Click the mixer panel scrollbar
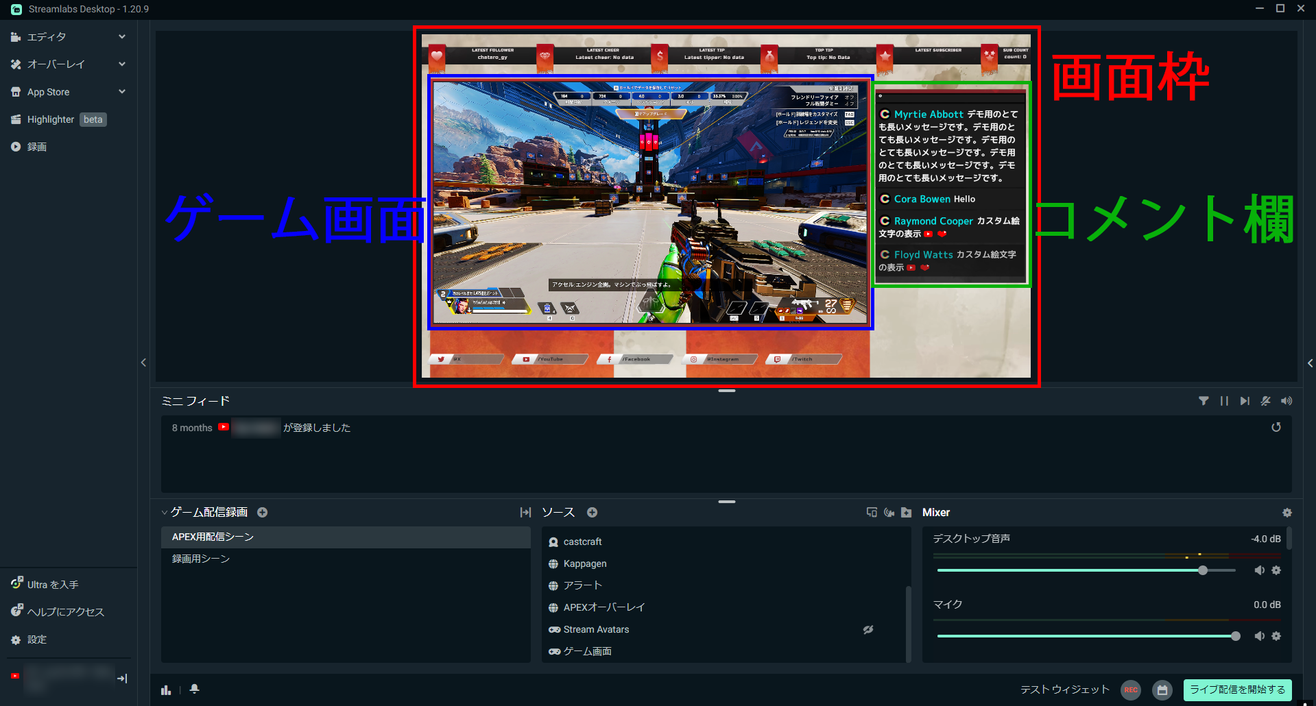Screen dimensions: 1316x706 pos(1290,538)
